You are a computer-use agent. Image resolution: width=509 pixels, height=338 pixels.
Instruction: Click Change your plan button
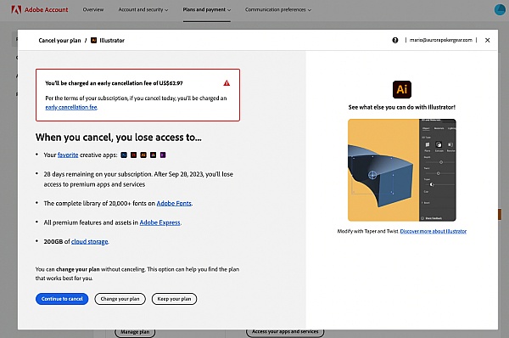120,299
